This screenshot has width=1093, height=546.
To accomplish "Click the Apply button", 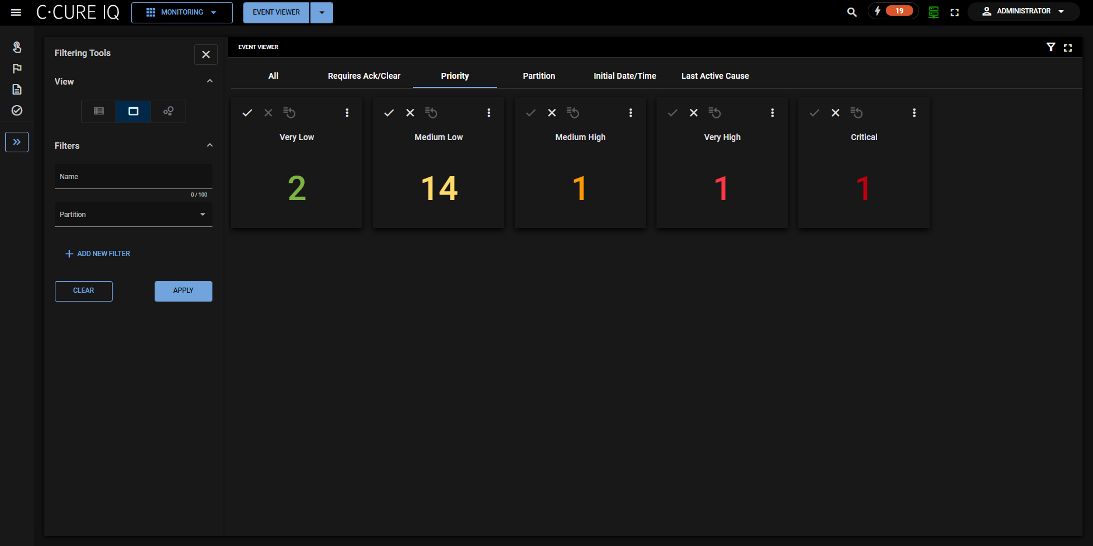I will tap(183, 290).
